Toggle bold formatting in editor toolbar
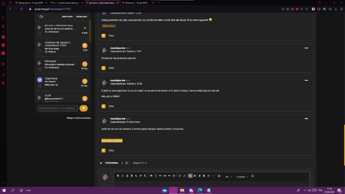 click(118, 176)
